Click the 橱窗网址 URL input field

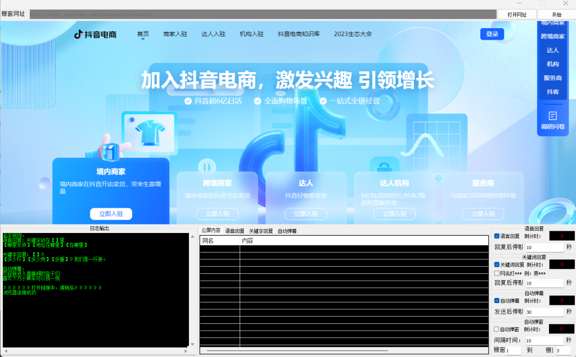[x=263, y=15]
